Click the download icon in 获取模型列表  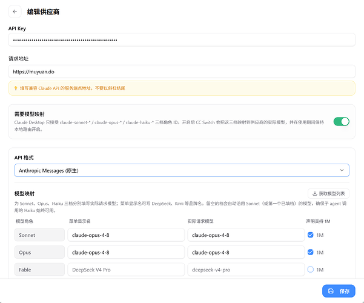pos(315,193)
